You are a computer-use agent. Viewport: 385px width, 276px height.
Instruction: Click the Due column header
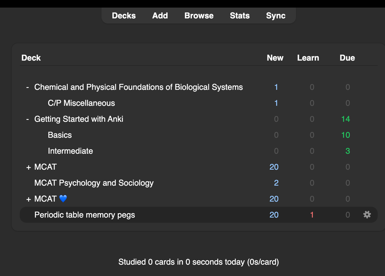pos(347,58)
